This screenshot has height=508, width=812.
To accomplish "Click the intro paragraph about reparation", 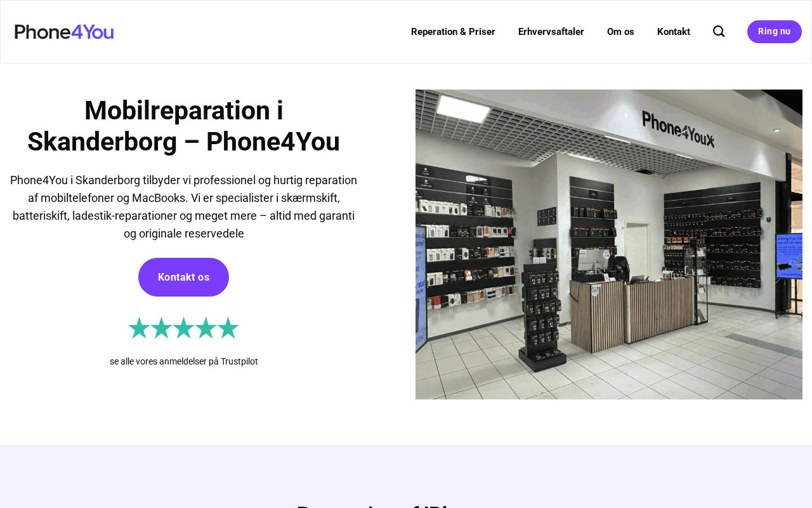I will point(184,207).
